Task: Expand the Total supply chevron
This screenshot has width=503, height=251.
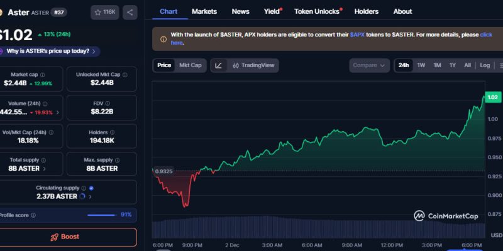Action: pyautogui.click(x=45, y=169)
